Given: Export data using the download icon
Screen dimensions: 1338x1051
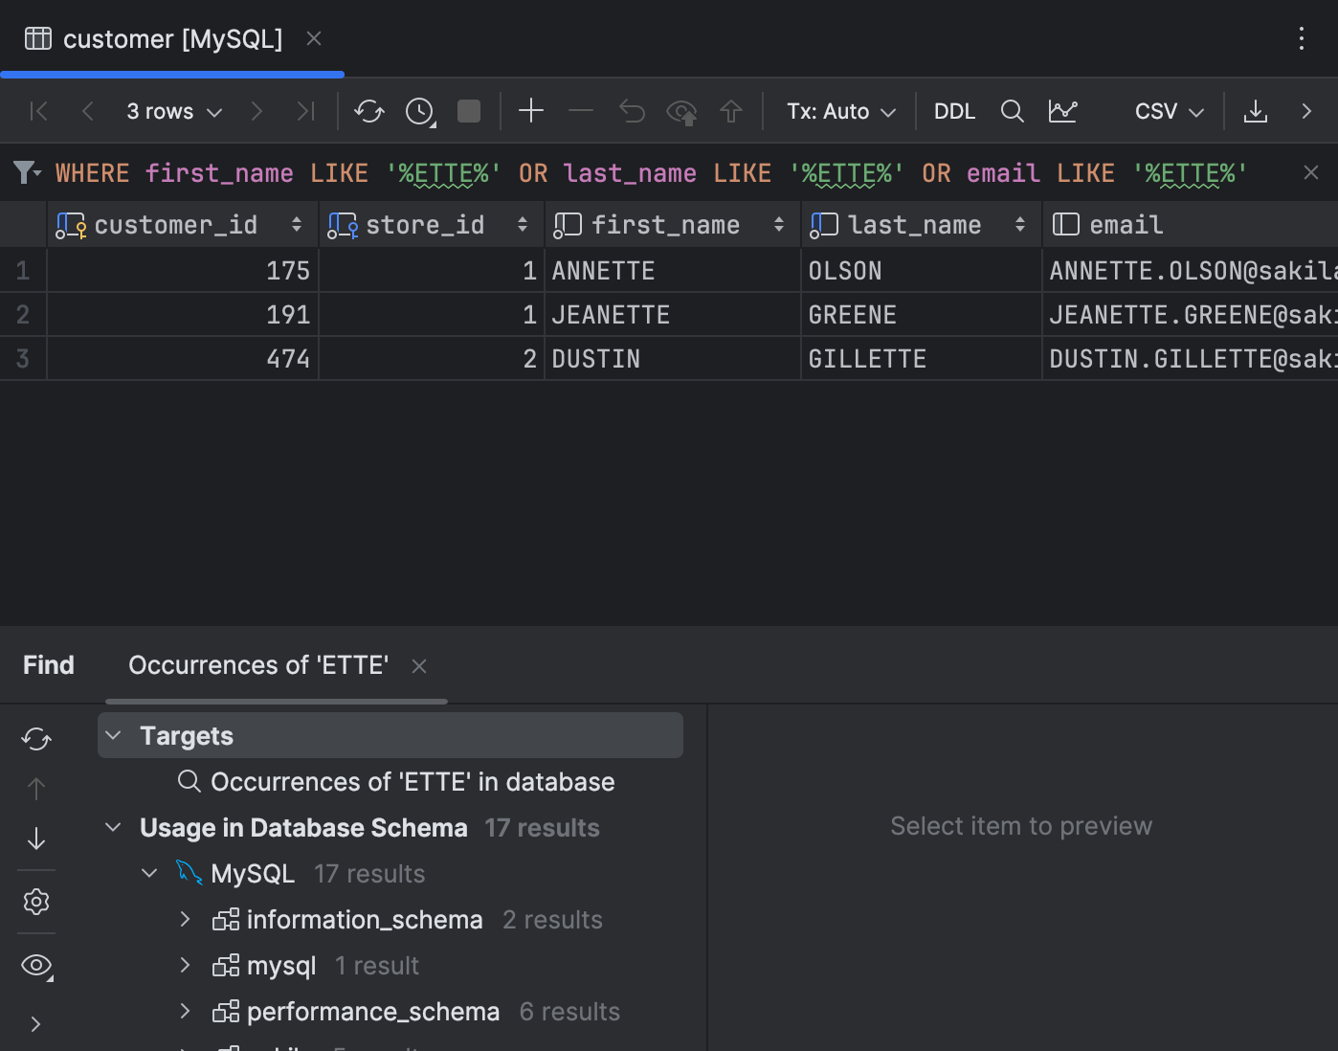Looking at the screenshot, I should click(x=1255, y=111).
